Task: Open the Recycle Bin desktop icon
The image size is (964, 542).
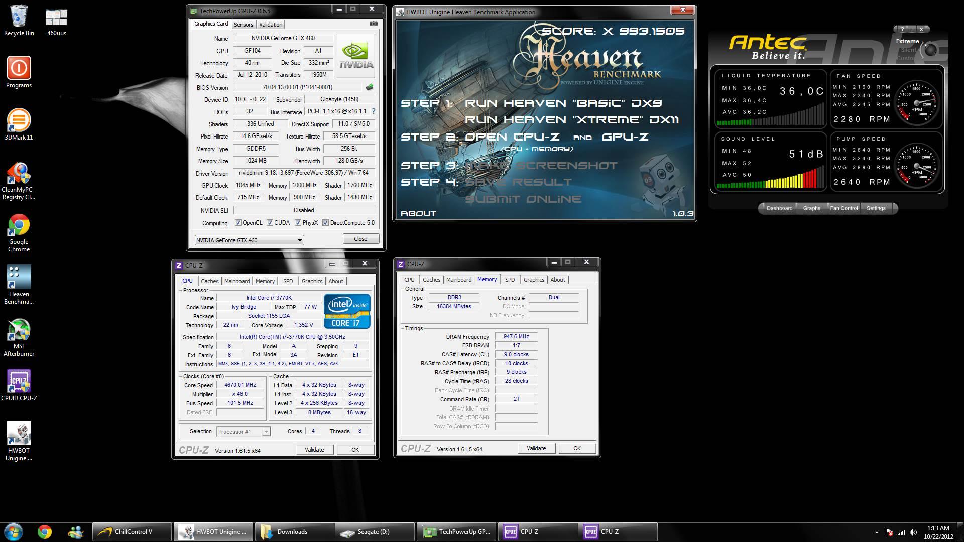Action: coord(19,21)
